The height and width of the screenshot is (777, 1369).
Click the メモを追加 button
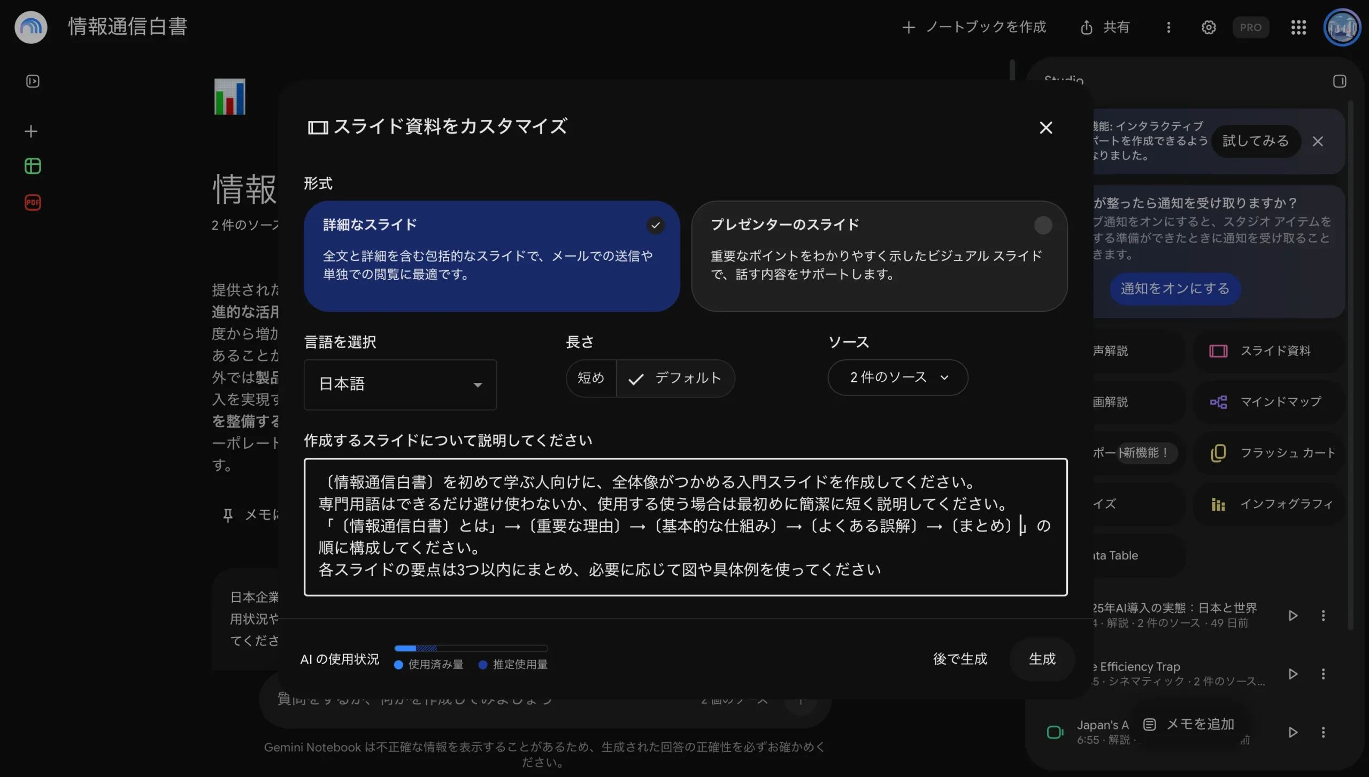tap(1188, 724)
